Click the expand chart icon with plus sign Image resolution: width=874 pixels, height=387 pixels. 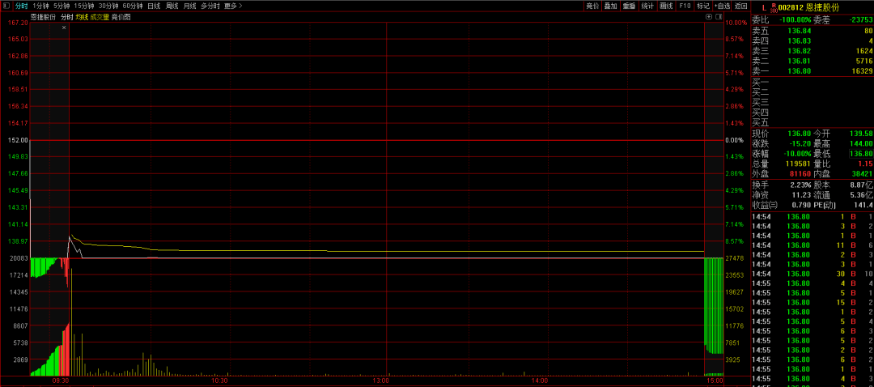point(708,16)
